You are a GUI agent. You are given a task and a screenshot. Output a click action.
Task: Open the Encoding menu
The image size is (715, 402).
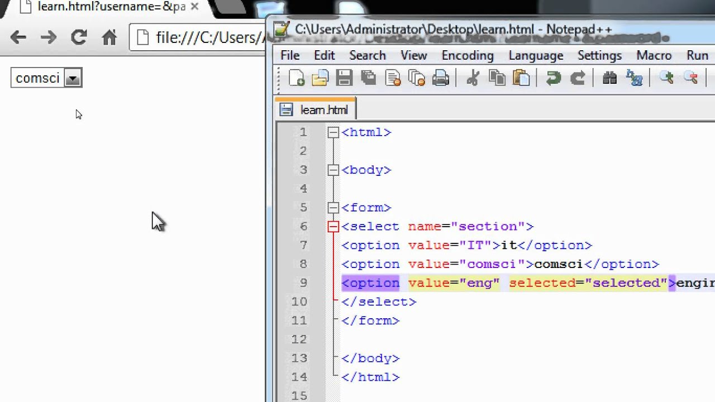coord(468,55)
